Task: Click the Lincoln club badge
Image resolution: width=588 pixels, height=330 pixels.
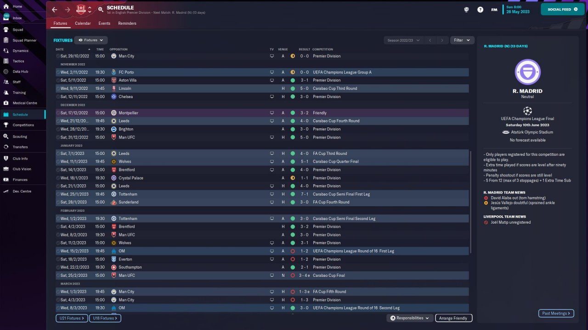Action: pos(114,88)
